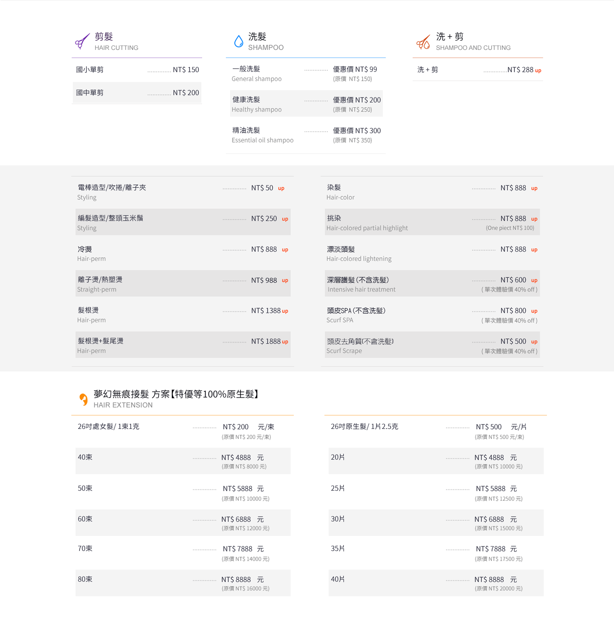Click the purple scissors Hair Cutting icon

(82, 42)
